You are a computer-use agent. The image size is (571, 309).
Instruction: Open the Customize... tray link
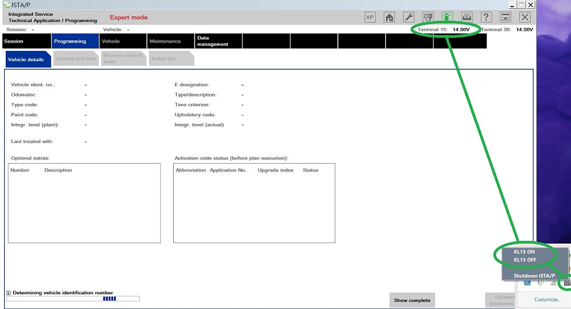click(x=547, y=300)
